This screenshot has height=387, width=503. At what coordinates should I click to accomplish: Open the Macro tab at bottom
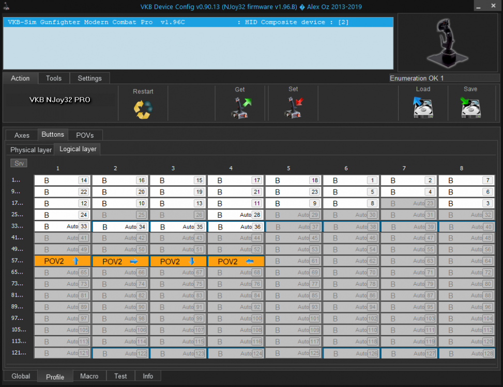coord(89,376)
